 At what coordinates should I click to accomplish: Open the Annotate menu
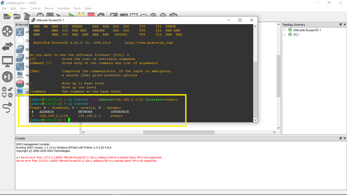pos(64,8)
